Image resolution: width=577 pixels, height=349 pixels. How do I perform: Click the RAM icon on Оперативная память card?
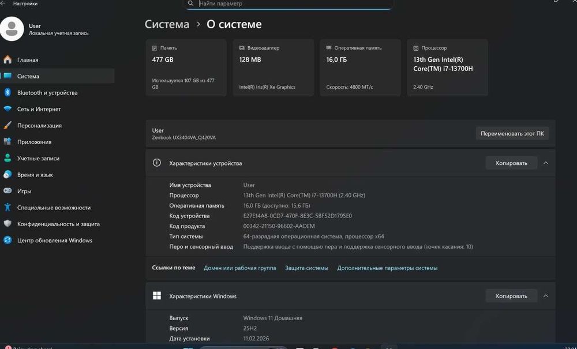[x=329, y=48]
